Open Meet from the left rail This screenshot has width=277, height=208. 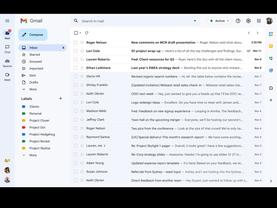7,76
